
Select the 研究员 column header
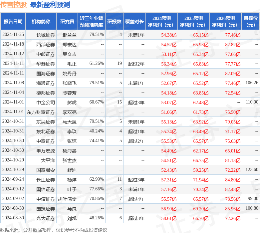click(67, 22)
